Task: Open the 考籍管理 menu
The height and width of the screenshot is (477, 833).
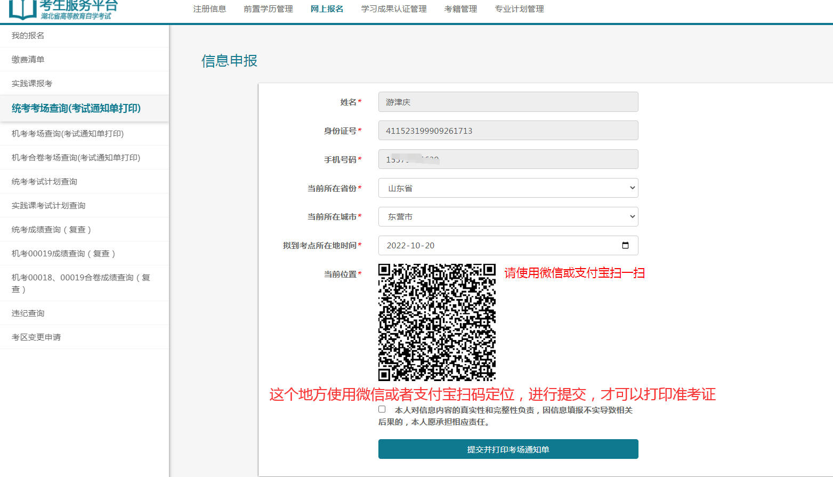Action: (x=460, y=9)
